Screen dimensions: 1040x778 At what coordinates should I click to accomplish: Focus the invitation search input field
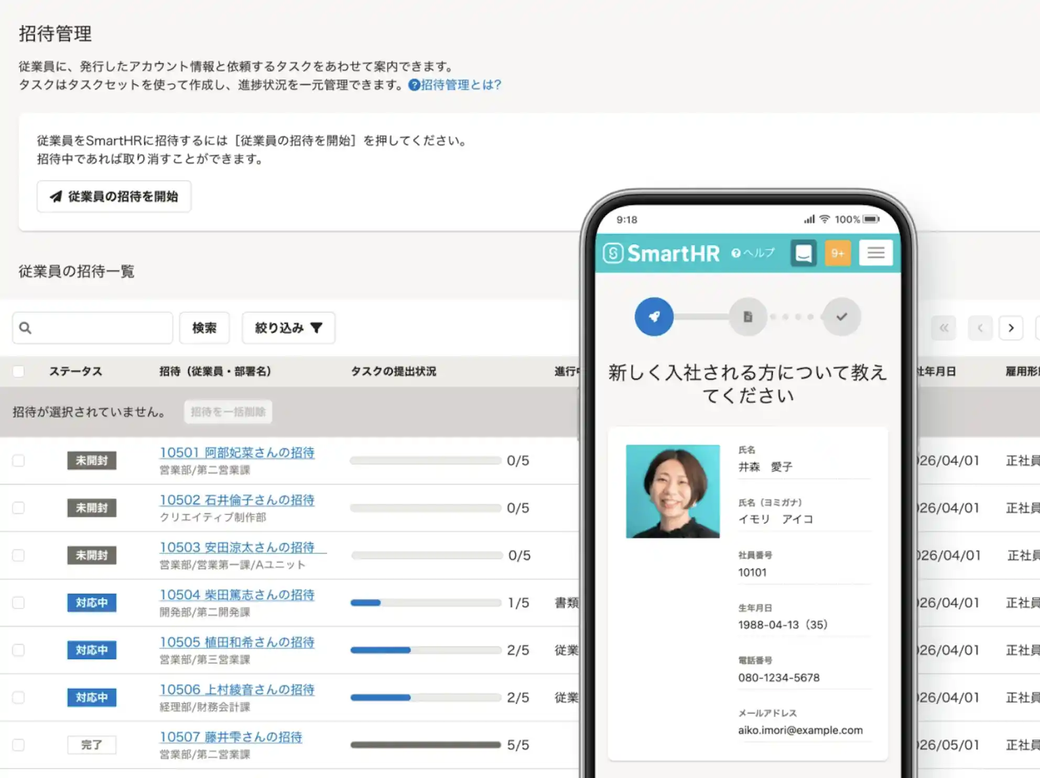point(93,328)
